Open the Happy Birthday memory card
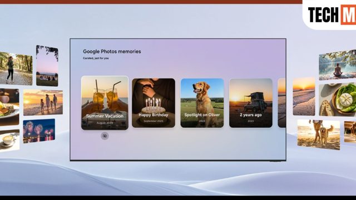Image resolution: width=356 pixels, height=200 pixels. [x=154, y=103]
